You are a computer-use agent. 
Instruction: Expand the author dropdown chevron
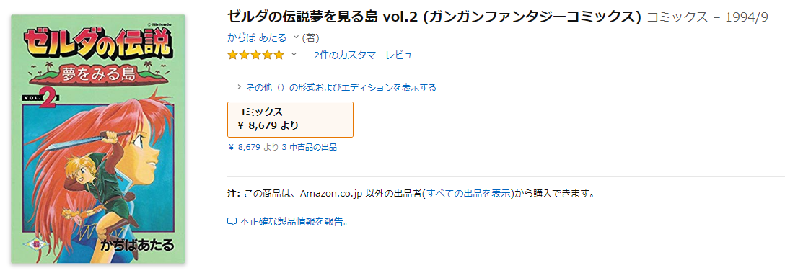coord(295,37)
